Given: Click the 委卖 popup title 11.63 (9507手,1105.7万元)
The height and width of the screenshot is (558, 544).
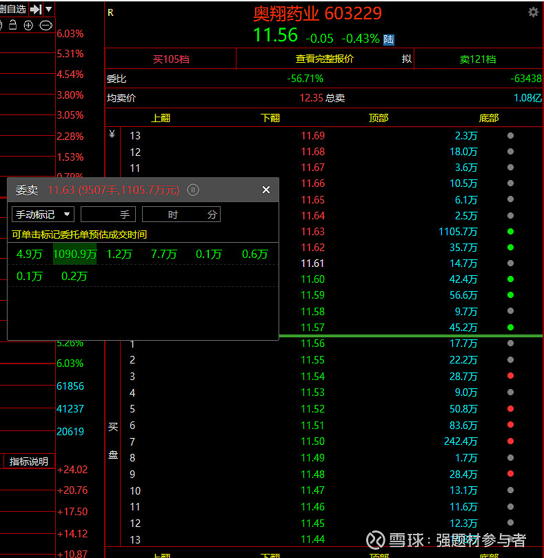Looking at the screenshot, I should click(x=114, y=190).
